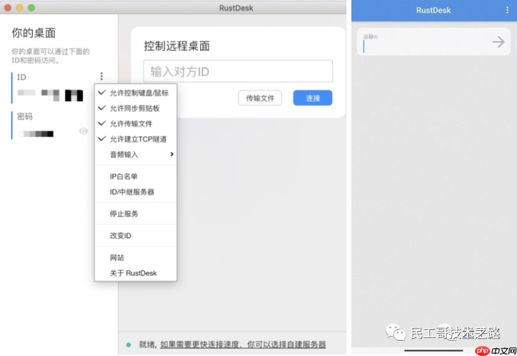
Task: Click the green fullscreen window button
Action: pyautogui.click(x=32, y=8)
